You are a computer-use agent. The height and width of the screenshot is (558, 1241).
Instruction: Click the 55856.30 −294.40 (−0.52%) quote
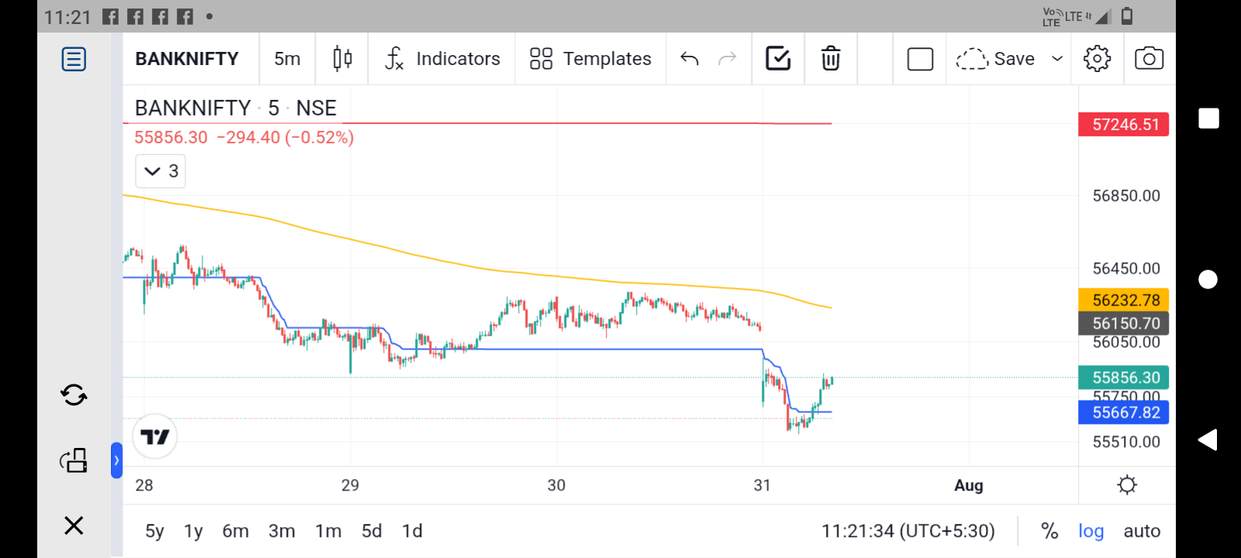point(244,137)
